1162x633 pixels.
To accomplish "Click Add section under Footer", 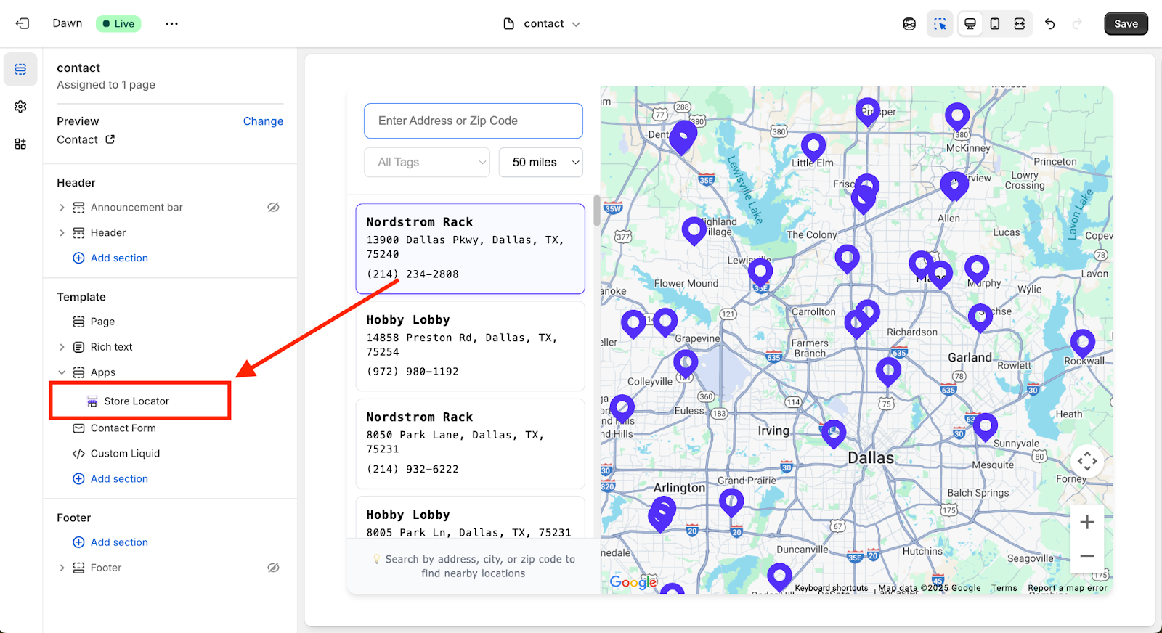I will click(110, 542).
